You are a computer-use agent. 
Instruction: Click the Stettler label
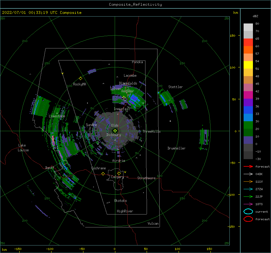click(176, 87)
